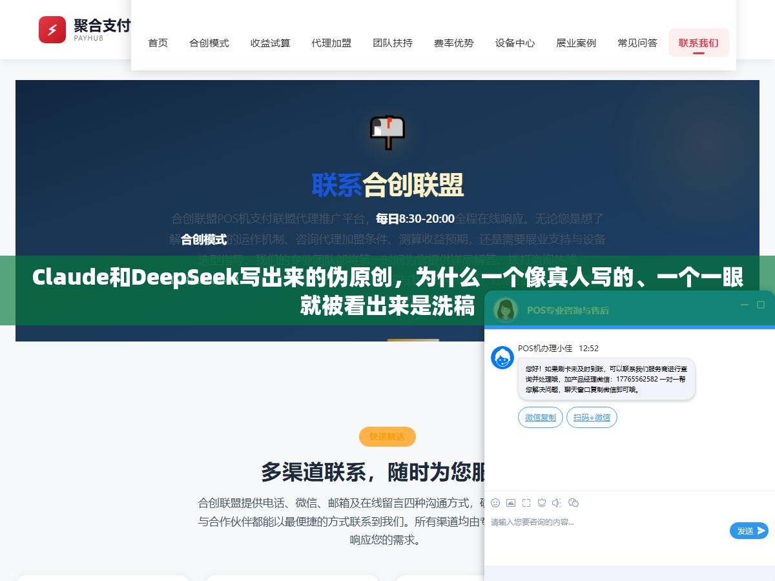The image size is (775, 581).
Task: Open 费率优势 navigation item
Action: click(x=454, y=43)
